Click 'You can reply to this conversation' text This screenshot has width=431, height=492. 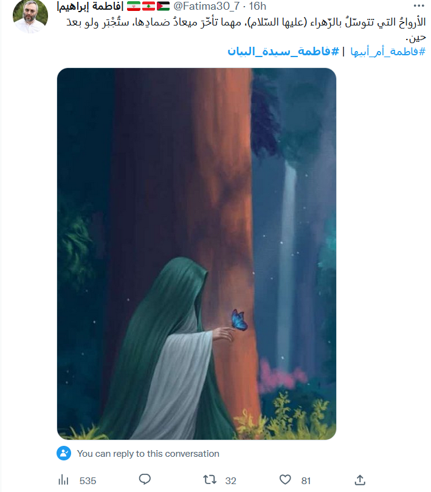coord(148,454)
